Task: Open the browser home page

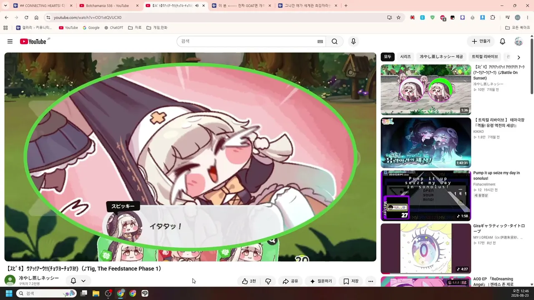Action: [x=36, y=17]
